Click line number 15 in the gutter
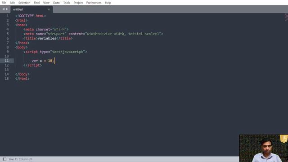 tap(7, 79)
